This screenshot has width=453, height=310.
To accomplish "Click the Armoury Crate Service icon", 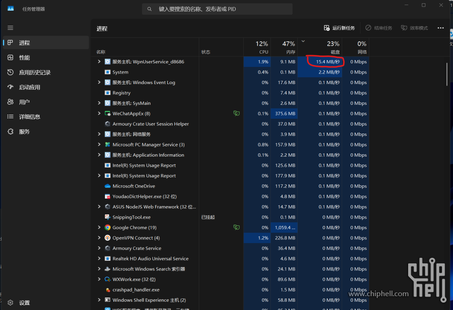I will pos(107,248).
